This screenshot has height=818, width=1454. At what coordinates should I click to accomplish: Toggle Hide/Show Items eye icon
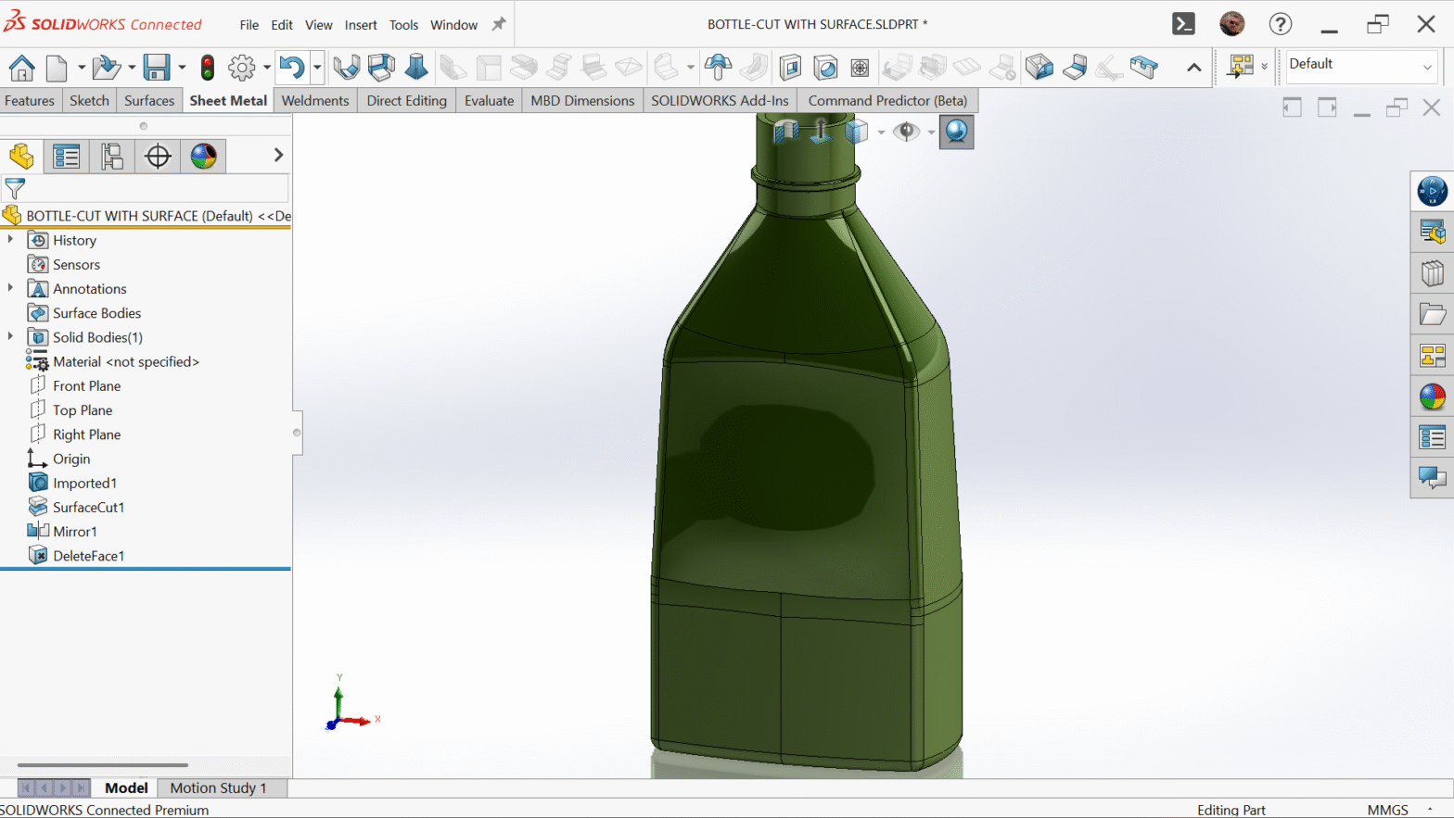pyautogui.click(x=906, y=132)
